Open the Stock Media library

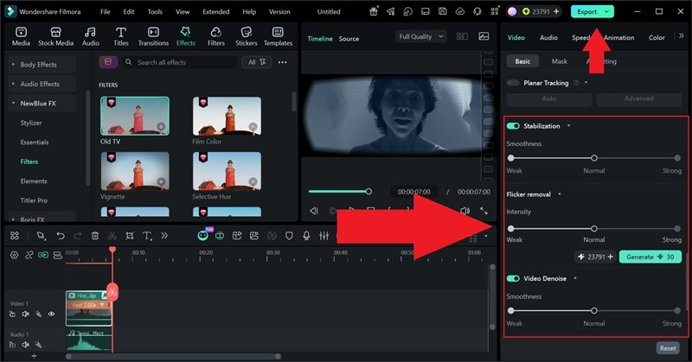coord(55,36)
